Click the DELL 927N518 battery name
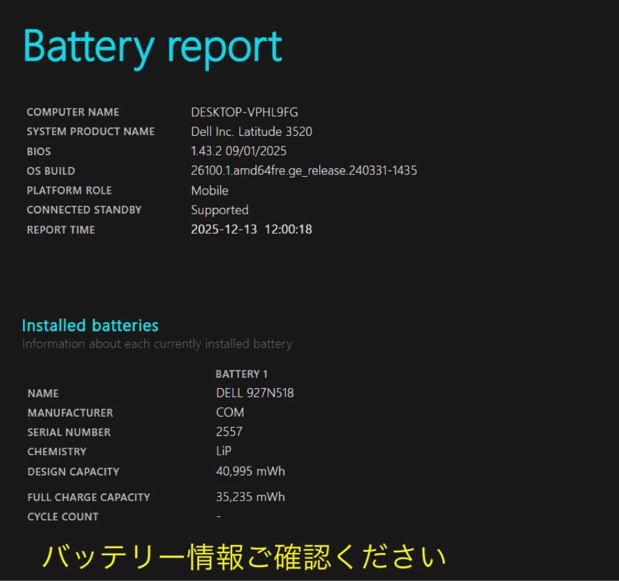This screenshot has height=581, width=619. (254, 393)
